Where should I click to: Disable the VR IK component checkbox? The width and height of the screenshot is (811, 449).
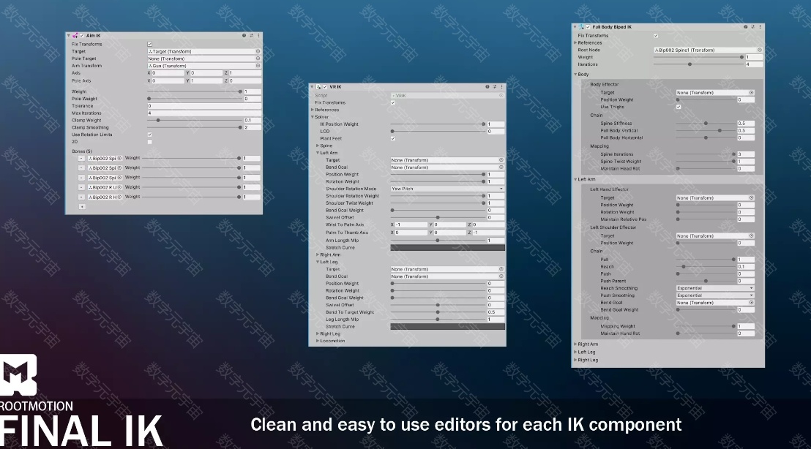[325, 87]
